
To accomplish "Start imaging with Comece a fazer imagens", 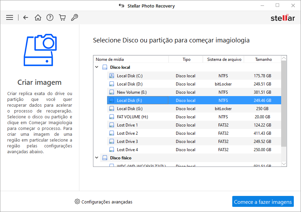I will click(x=263, y=201).
